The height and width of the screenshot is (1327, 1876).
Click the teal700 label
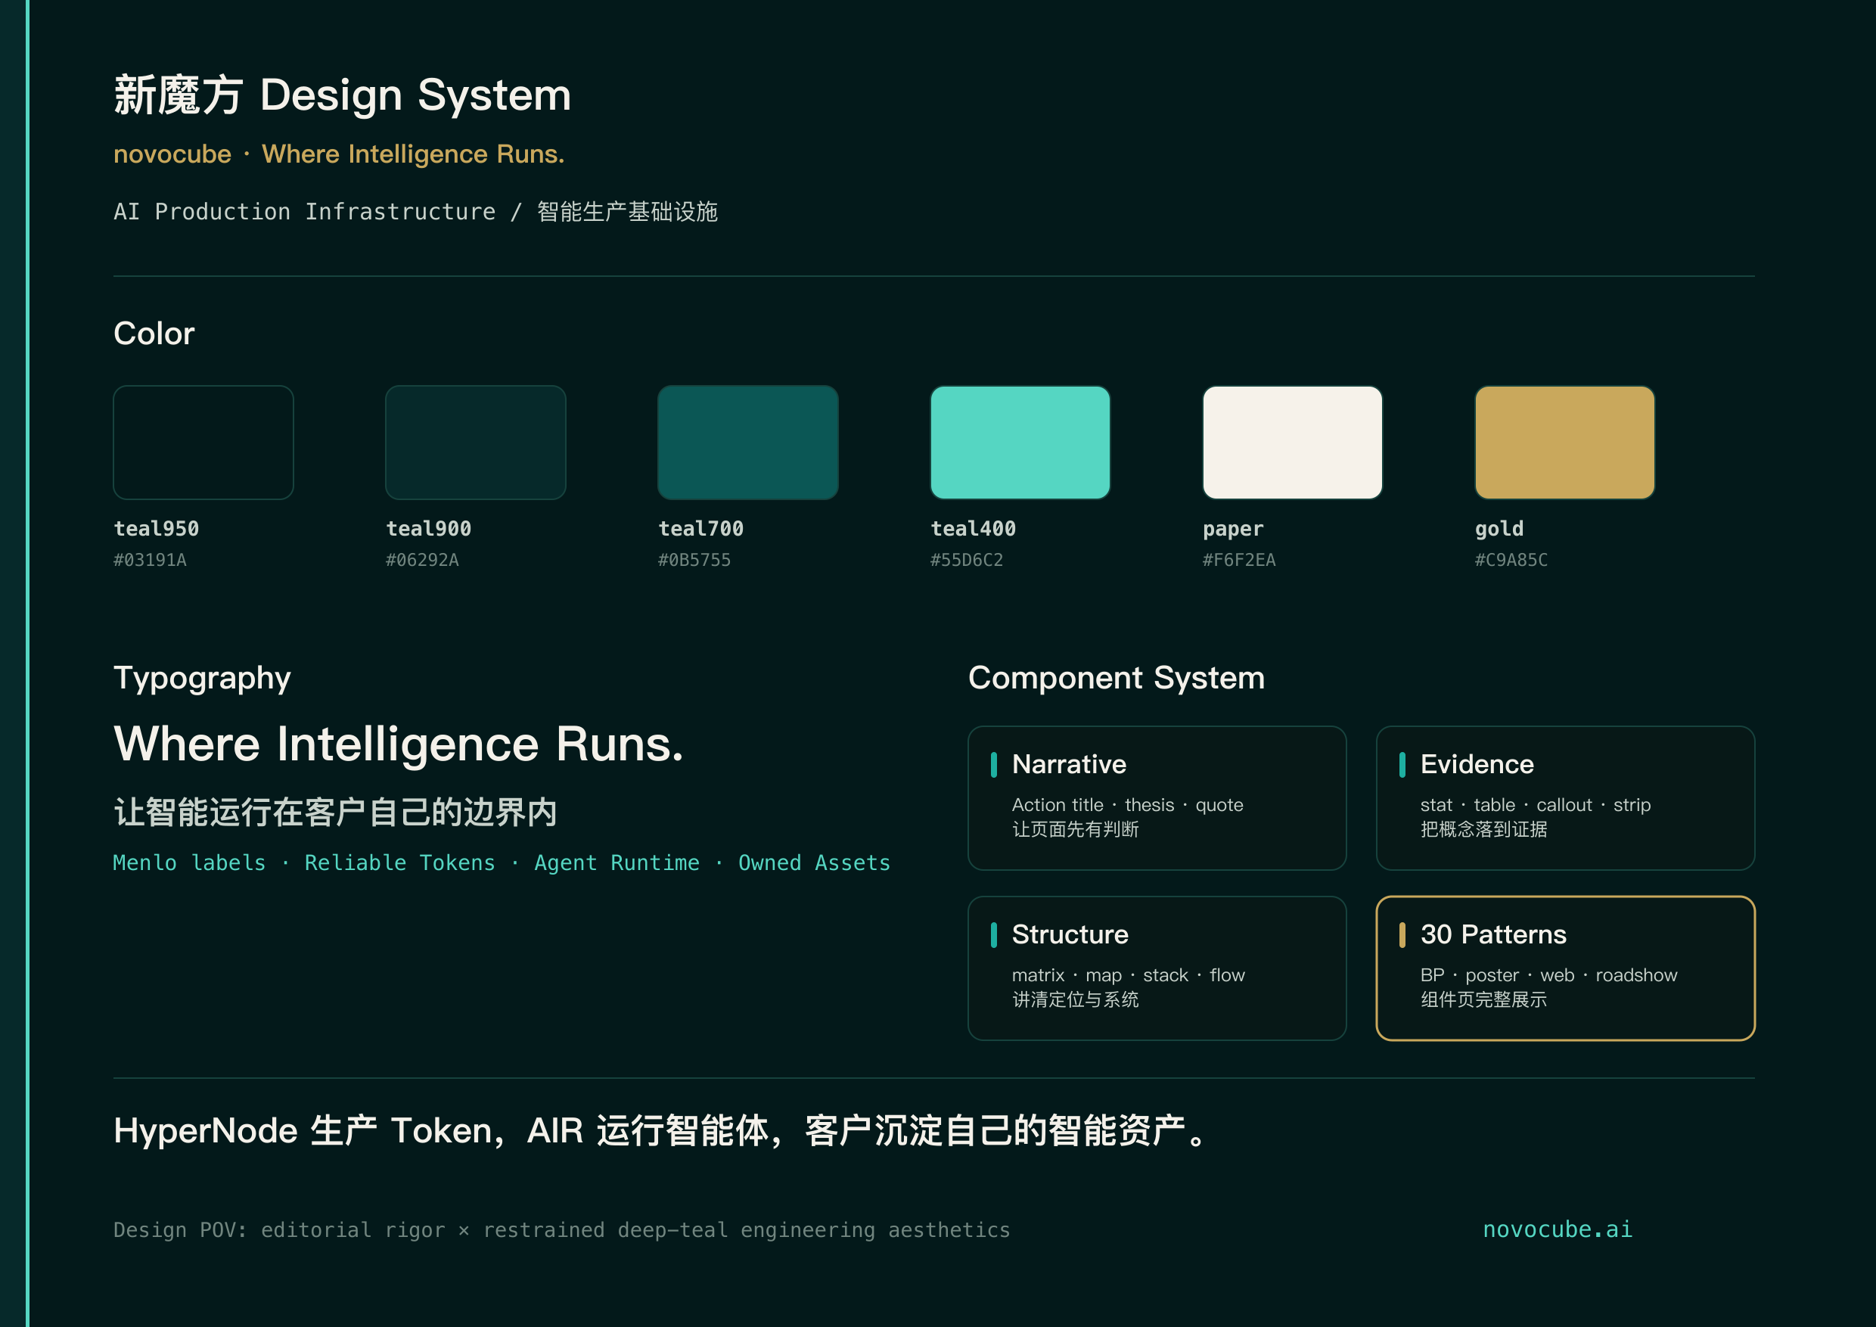(701, 529)
